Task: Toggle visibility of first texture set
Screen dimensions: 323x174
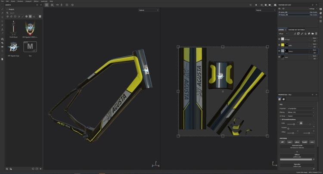Action: 280,12
